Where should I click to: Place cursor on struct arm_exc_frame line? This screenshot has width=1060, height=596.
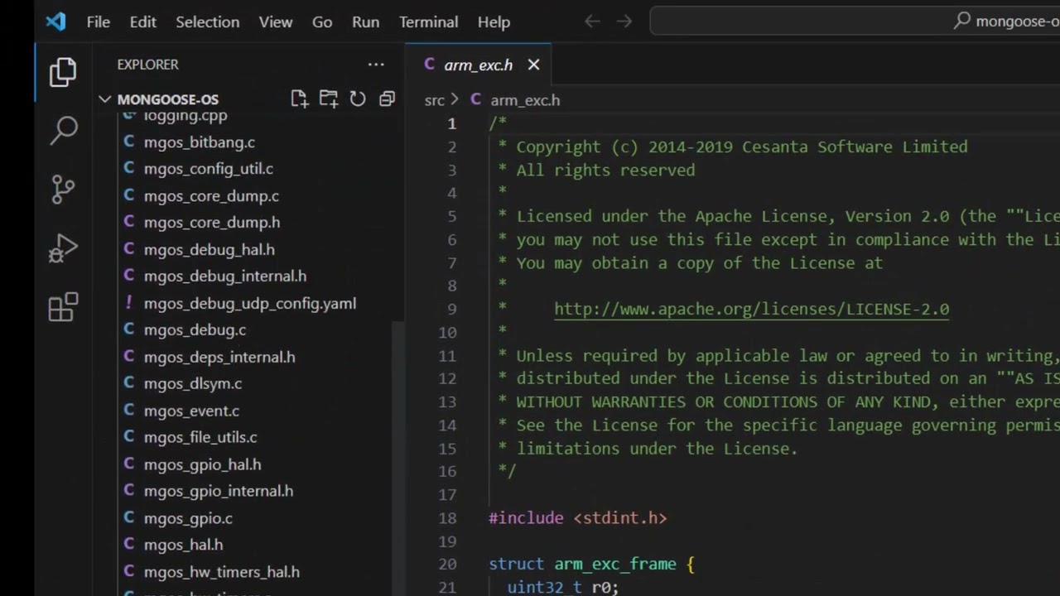[x=591, y=565]
